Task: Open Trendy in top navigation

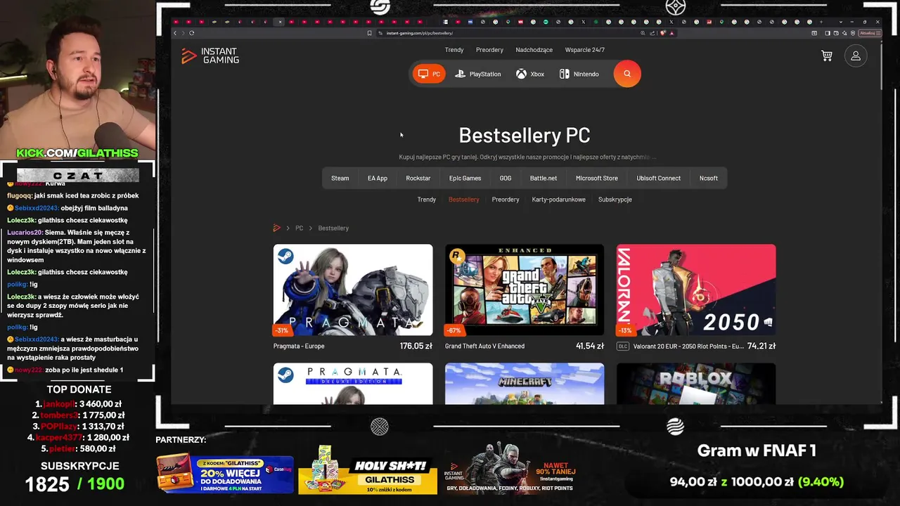Action: pos(454,50)
